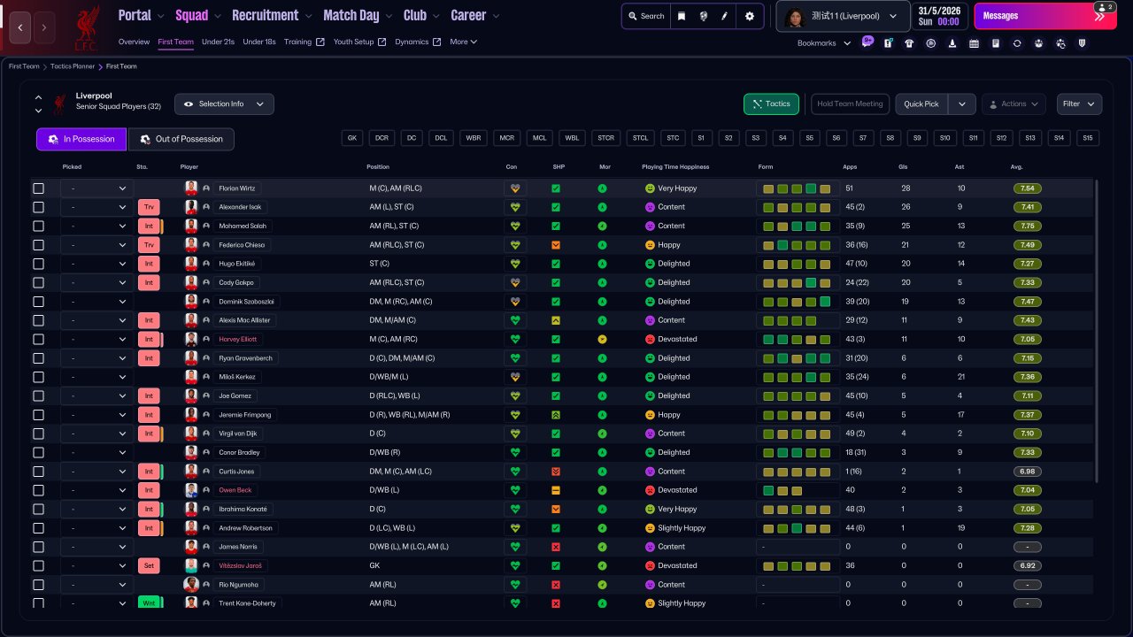Click the back navigation arrow
Screen dimensions: 1133x637
21,27
